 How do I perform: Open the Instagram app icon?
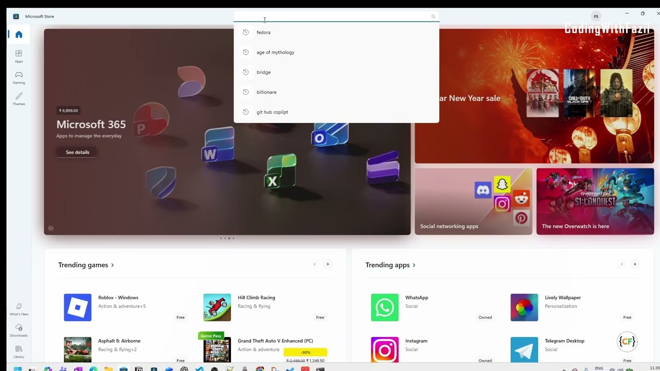pos(385,349)
